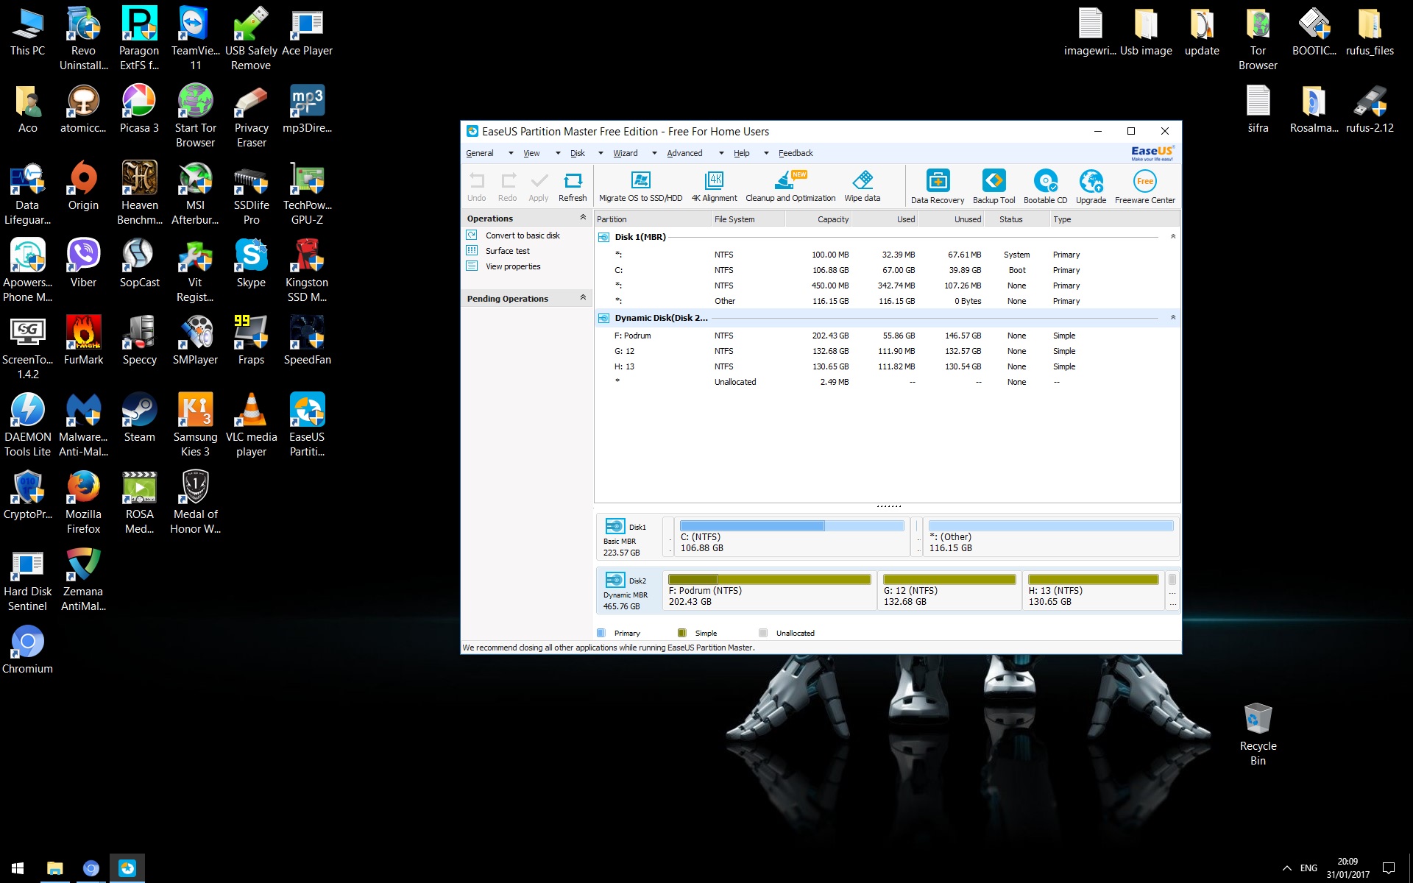Open the Wizard menu
1413x883 pixels.
626,153
